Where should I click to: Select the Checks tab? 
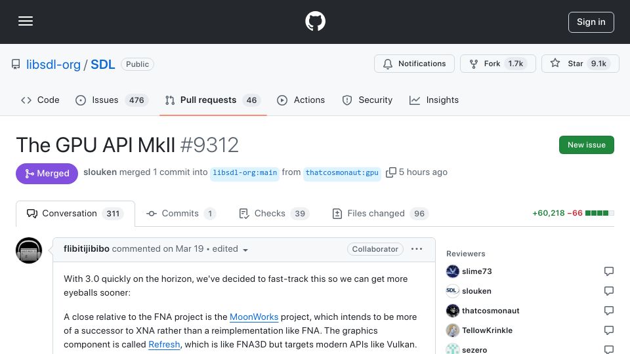coord(274,214)
